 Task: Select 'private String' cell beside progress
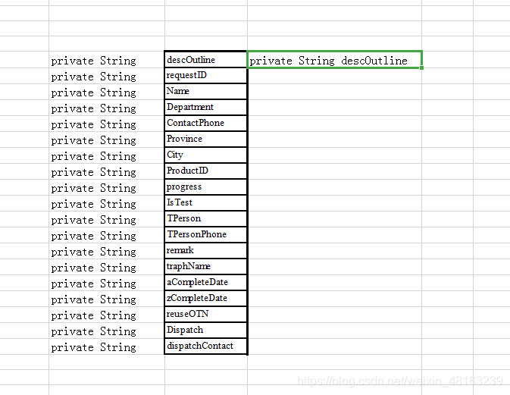[x=107, y=187]
